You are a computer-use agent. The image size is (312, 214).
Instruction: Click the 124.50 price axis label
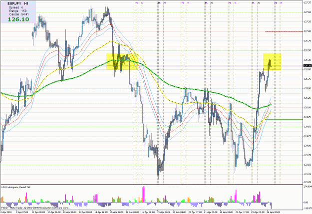pyautogui.click(x=308, y=127)
